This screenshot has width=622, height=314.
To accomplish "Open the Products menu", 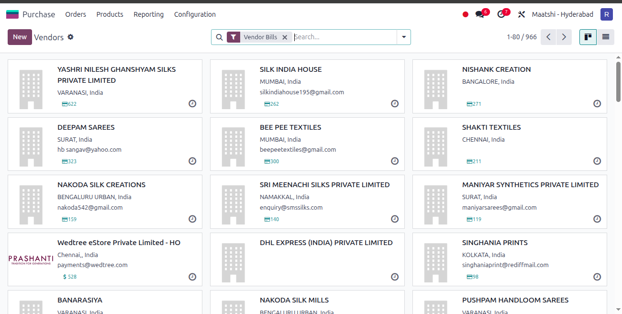I will pyautogui.click(x=110, y=14).
